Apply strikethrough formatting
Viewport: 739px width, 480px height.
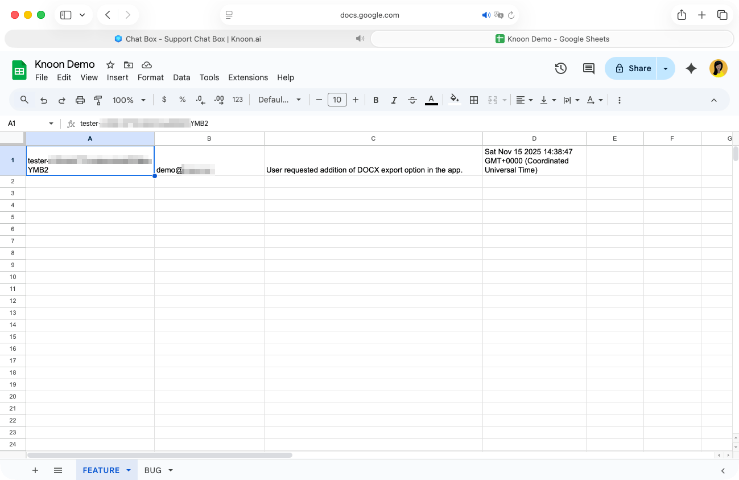(x=412, y=100)
